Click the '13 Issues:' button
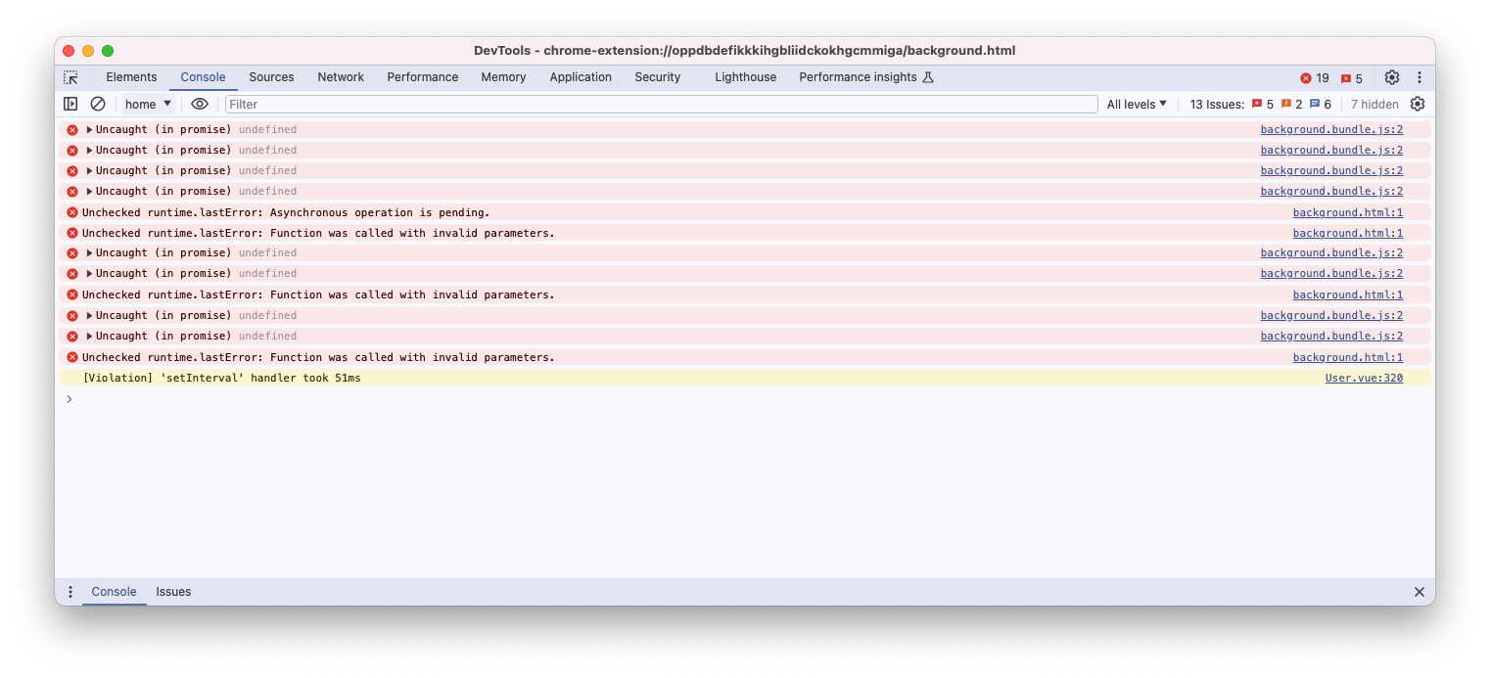The height and width of the screenshot is (678, 1490). pyautogui.click(x=1217, y=104)
